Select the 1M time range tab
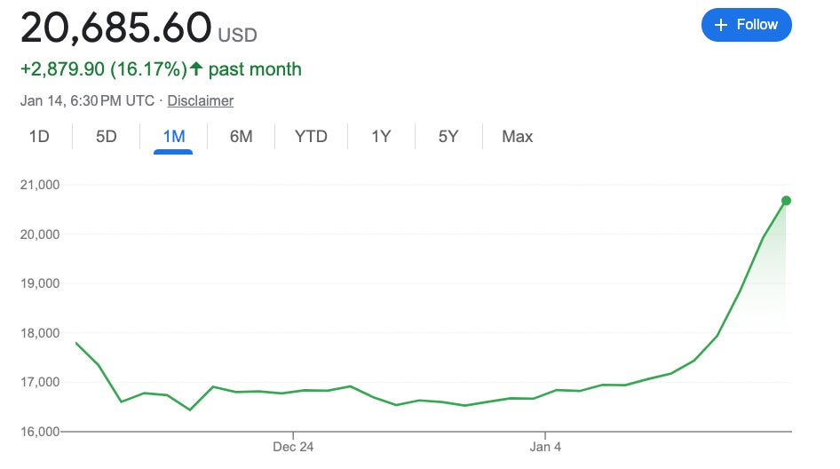This screenshot has width=840, height=469. click(x=173, y=137)
